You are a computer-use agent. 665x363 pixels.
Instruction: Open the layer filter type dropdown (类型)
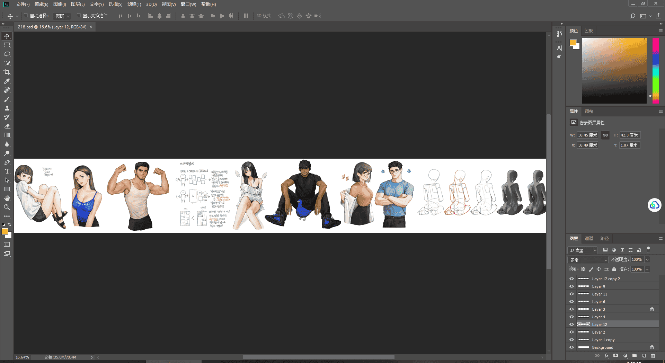pos(583,250)
